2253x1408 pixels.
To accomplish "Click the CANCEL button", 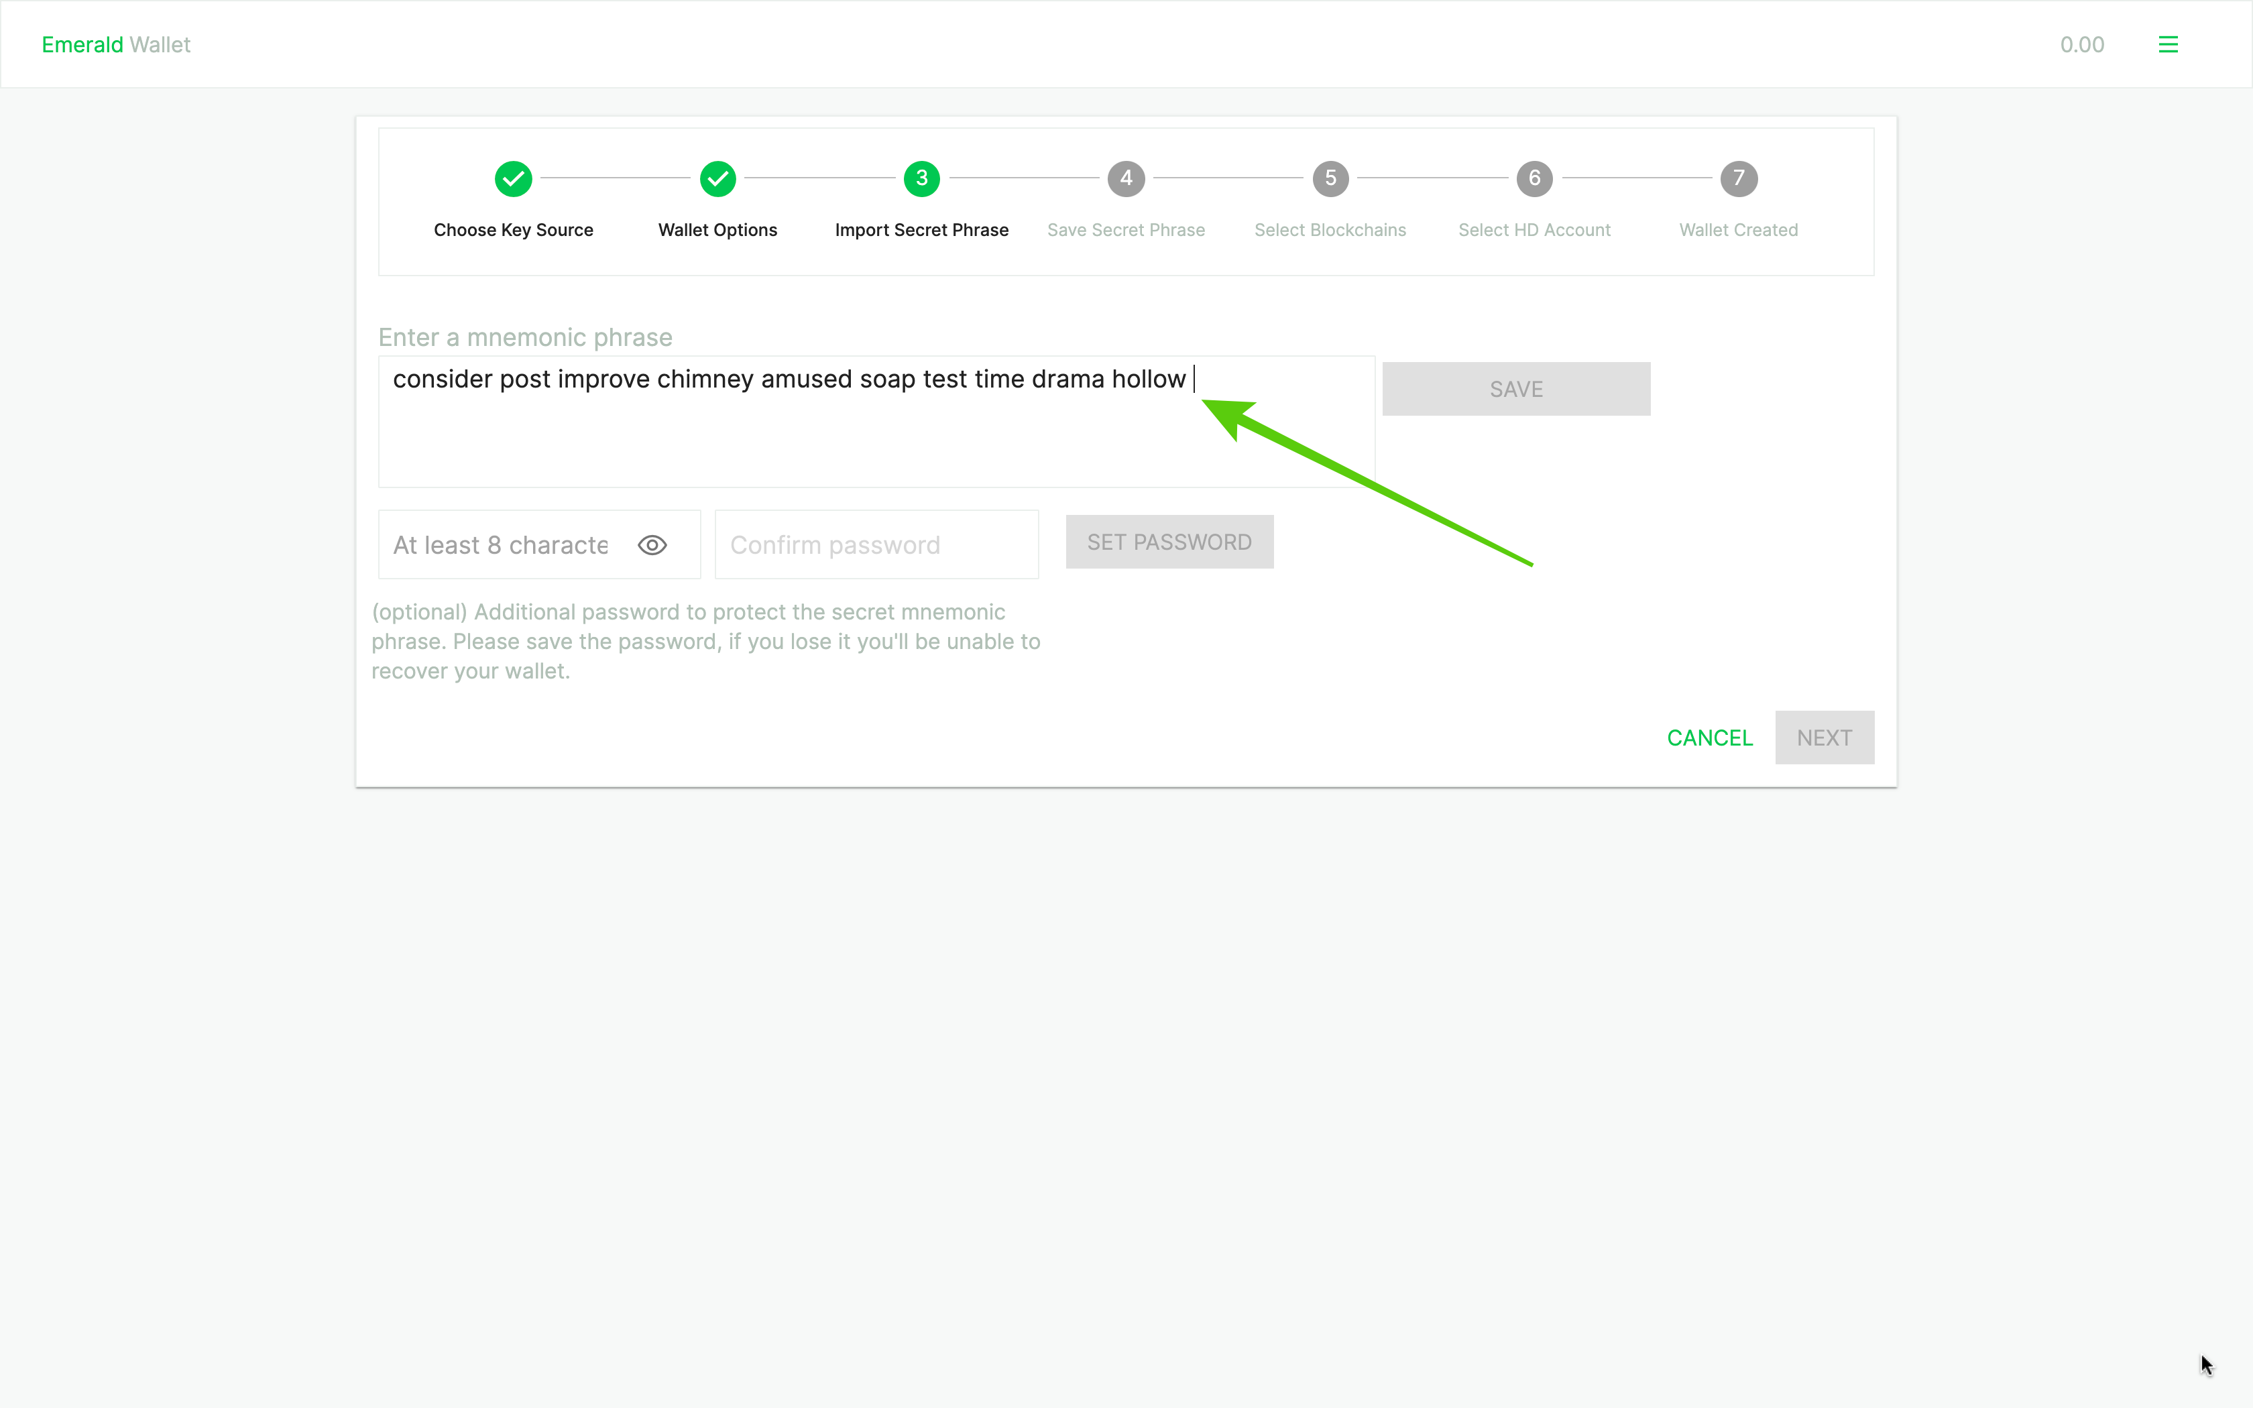I will 1709,738.
